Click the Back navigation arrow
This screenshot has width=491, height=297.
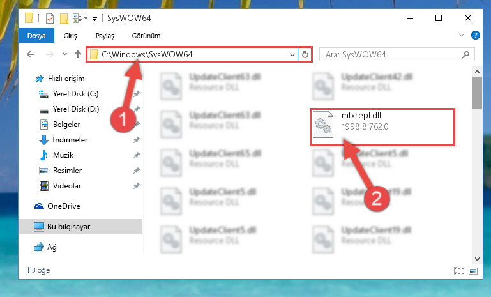point(31,54)
